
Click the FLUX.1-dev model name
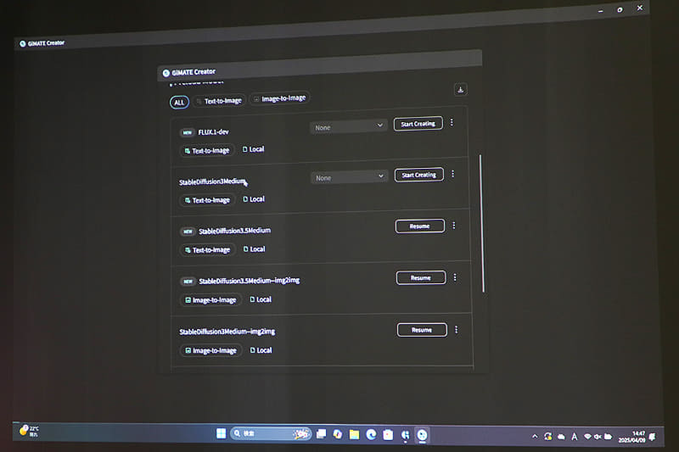click(x=213, y=132)
